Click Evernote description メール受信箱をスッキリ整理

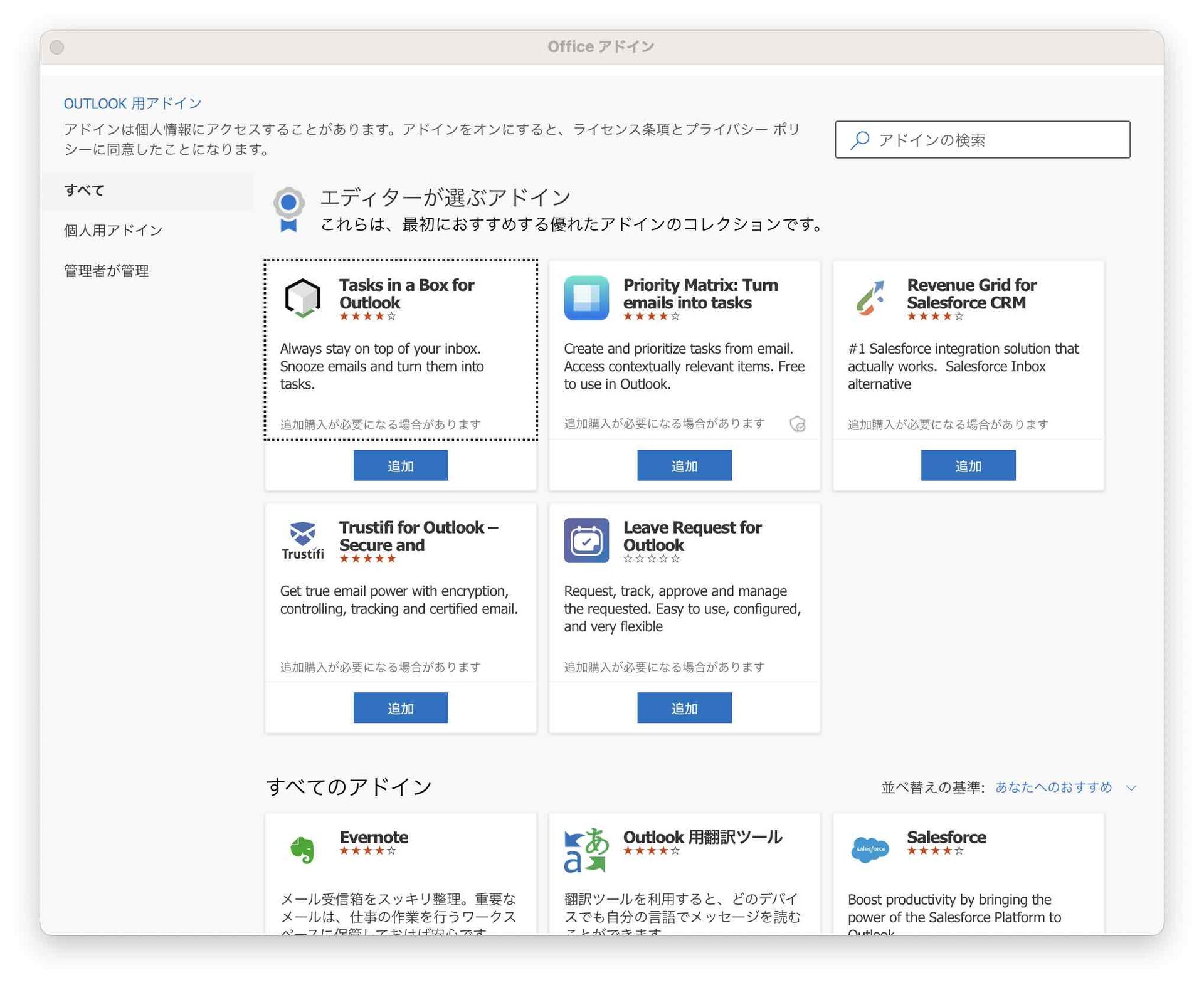(398, 915)
